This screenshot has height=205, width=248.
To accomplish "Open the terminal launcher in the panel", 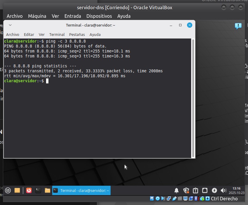I will pos(38,191).
